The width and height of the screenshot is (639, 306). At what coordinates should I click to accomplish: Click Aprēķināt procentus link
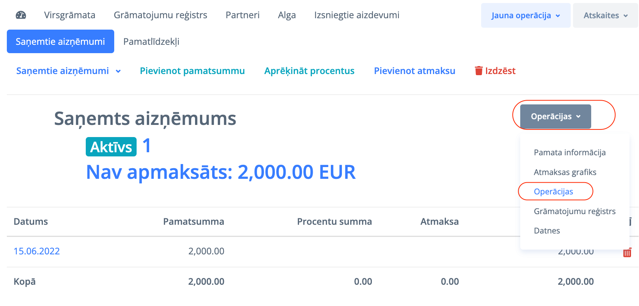pyautogui.click(x=309, y=71)
